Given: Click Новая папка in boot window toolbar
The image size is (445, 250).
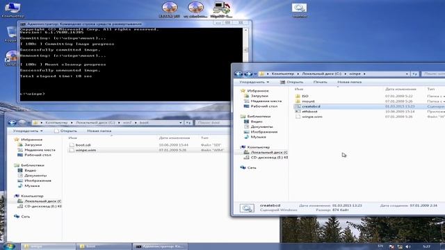Looking at the screenshot, I should click(x=99, y=131).
